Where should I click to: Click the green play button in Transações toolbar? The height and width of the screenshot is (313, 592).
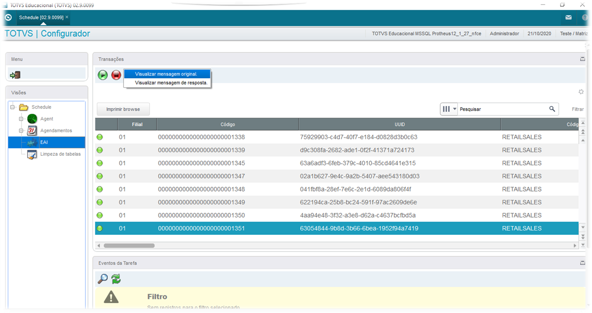pyautogui.click(x=103, y=75)
